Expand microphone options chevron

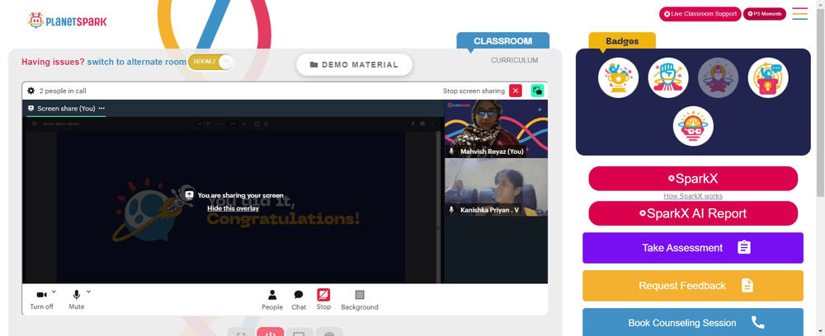88,292
